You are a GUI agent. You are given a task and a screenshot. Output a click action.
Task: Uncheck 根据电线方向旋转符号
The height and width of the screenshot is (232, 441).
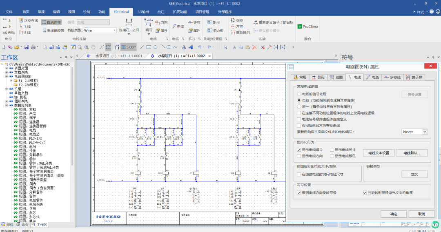pyautogui.click(x=317, y=193)
